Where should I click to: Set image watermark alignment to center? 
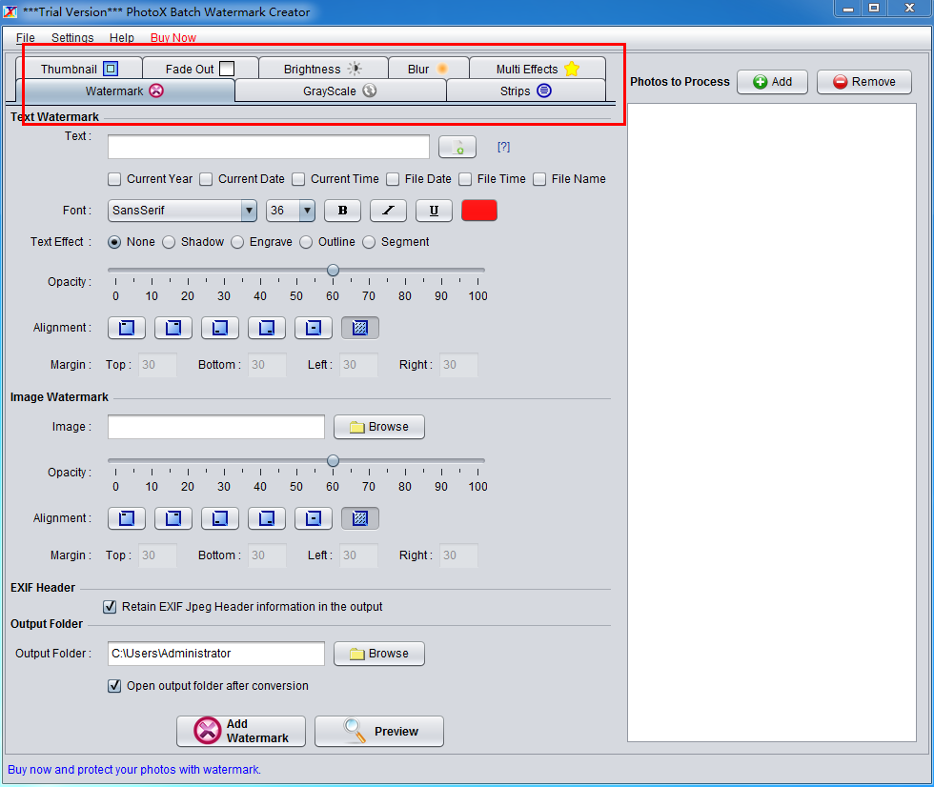point(314,518)
